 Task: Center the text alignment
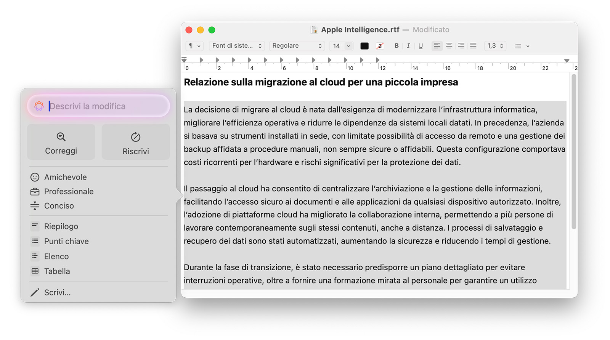tap(449, 46)
